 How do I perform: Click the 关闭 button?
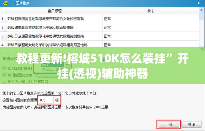click(192, 124)
